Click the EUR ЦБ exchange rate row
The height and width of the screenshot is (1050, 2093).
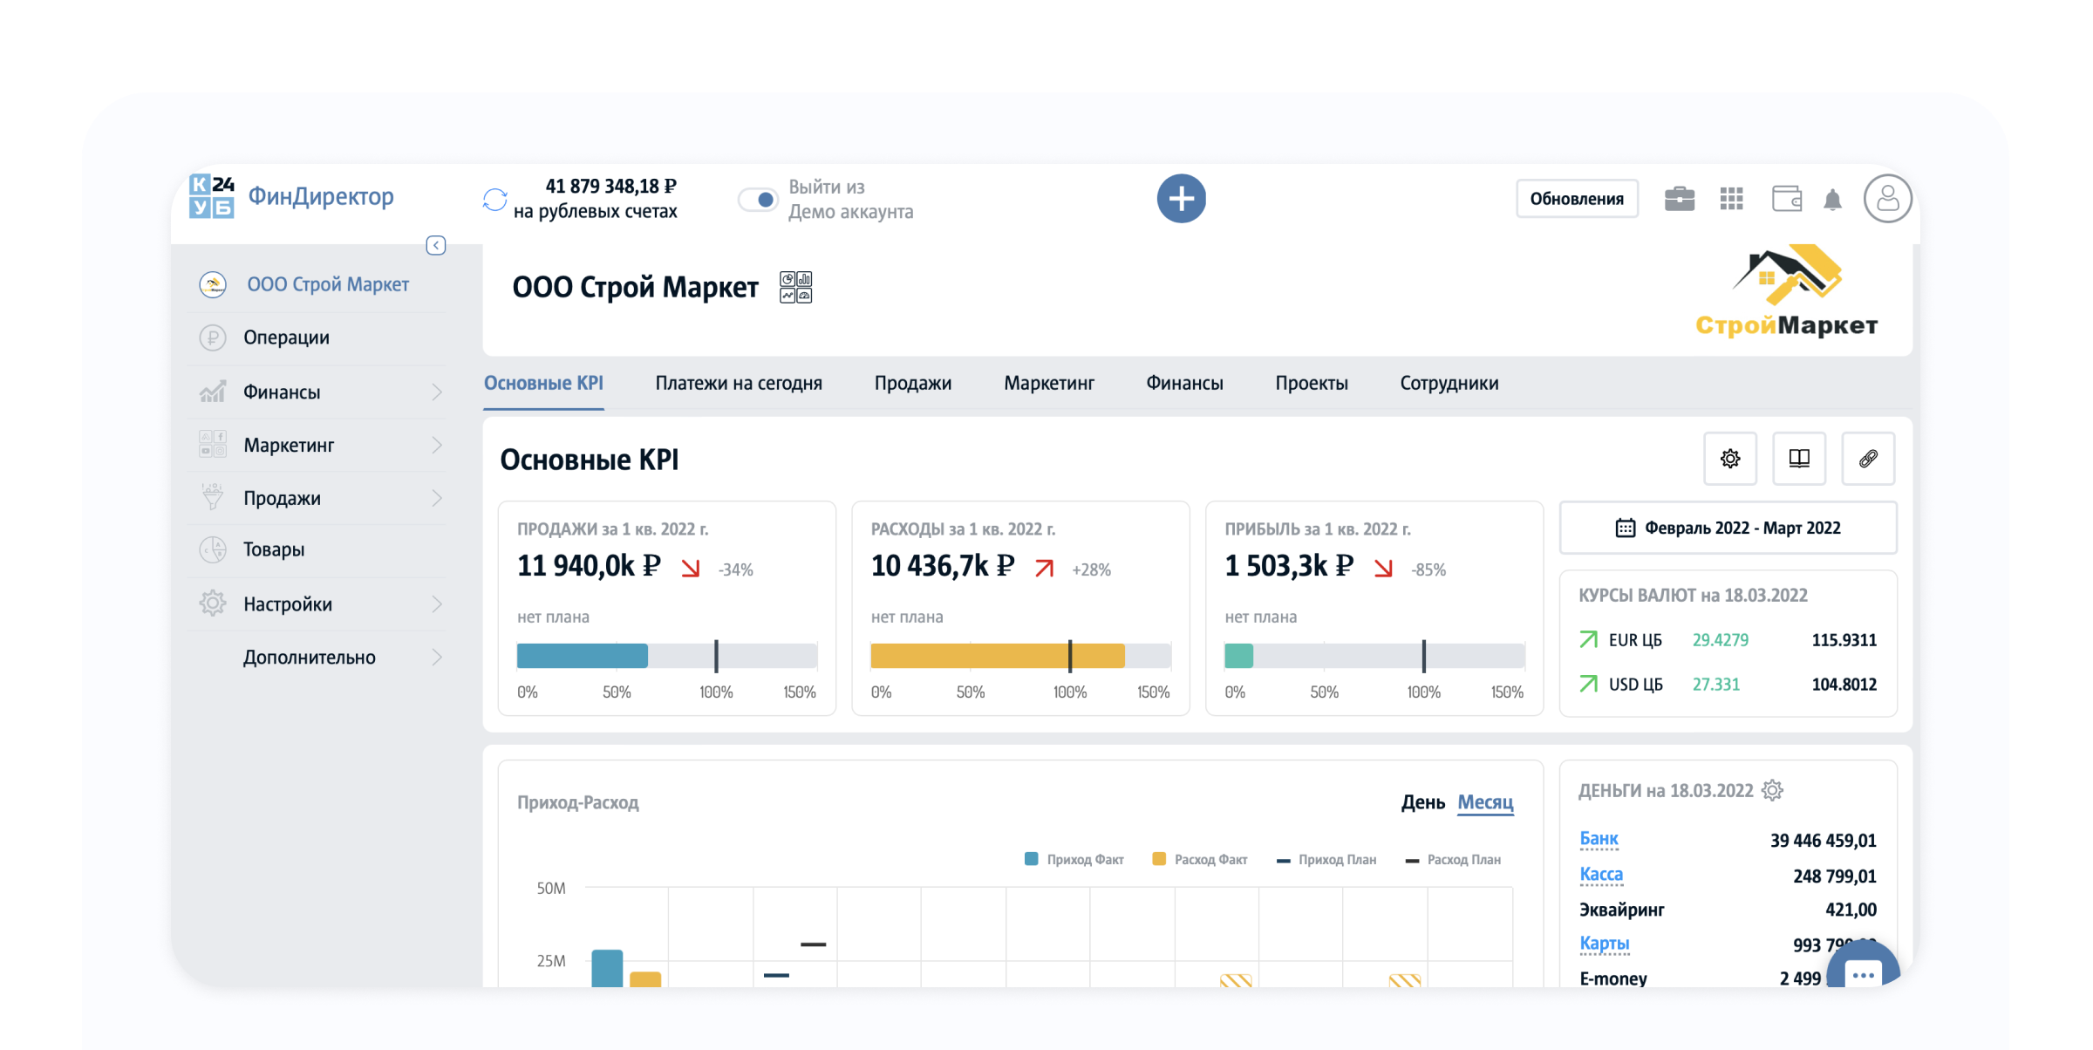click(x=1728, y=640)
